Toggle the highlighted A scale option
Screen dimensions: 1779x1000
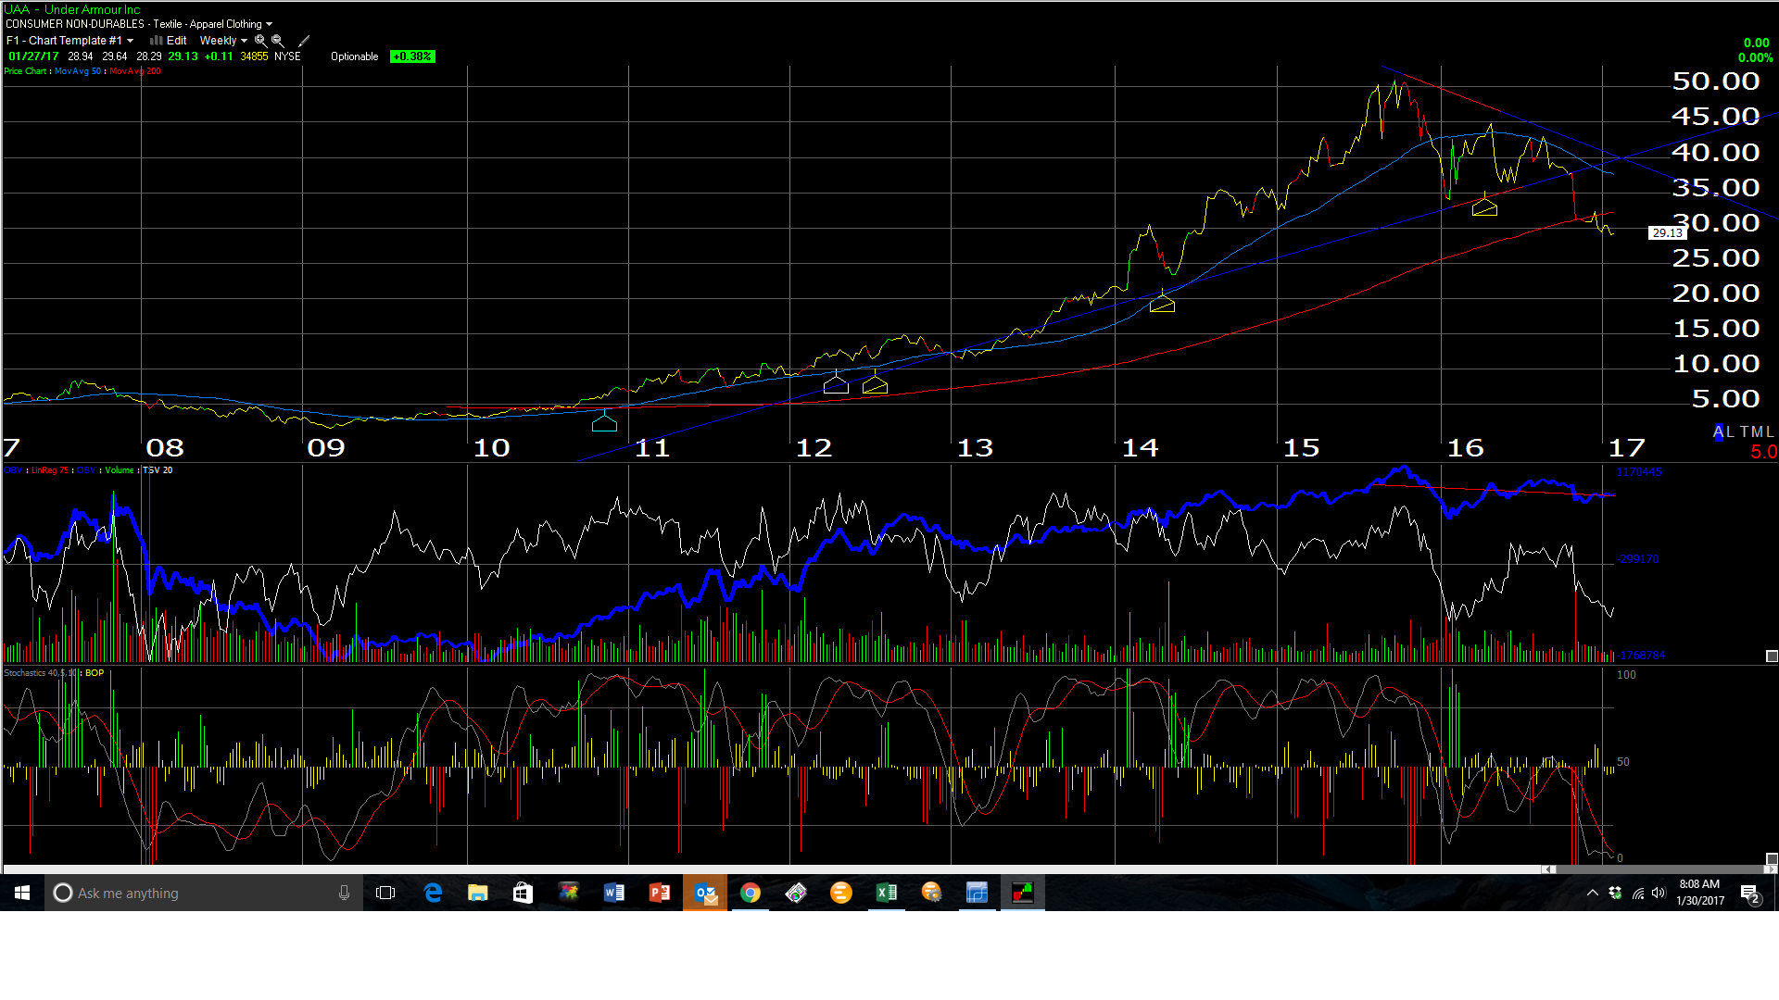pyautogui.click(x=1718, y=431)
